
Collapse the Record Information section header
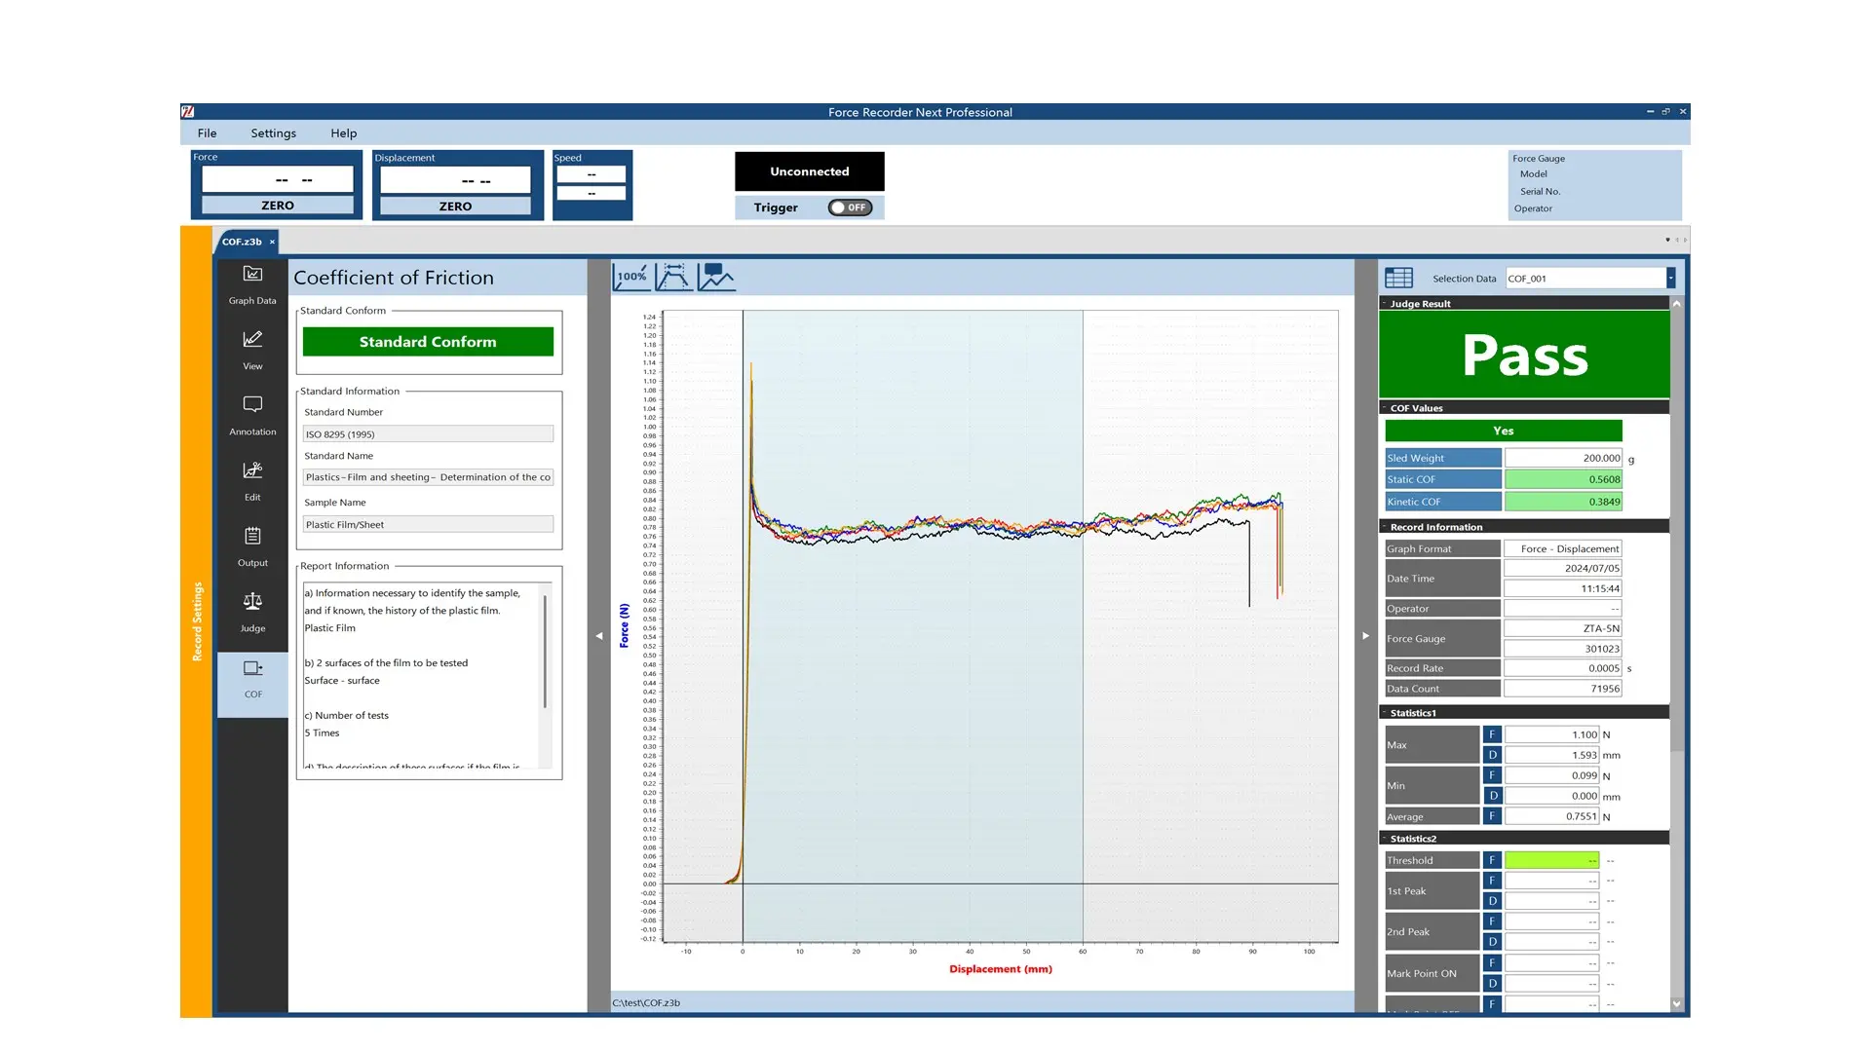point(1384,527)
